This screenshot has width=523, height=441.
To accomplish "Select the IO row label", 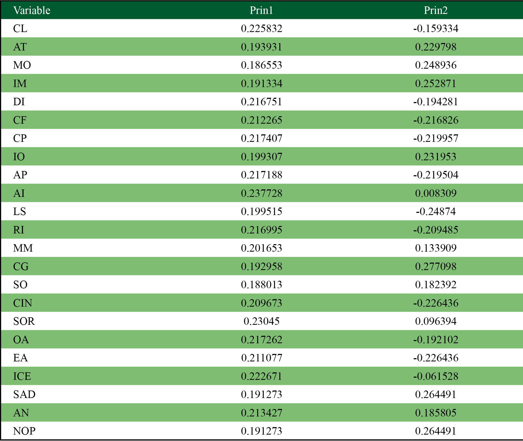I will coord(19,157).
